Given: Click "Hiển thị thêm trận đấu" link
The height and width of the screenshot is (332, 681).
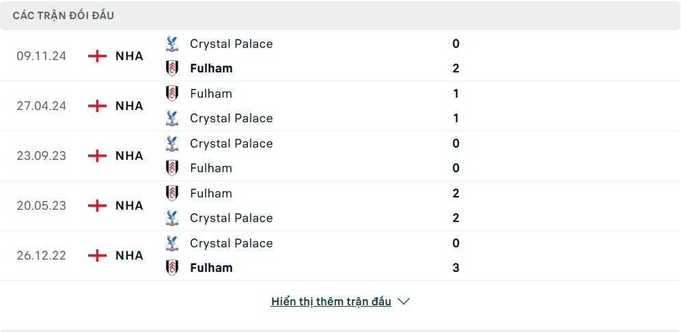Looking at the screenshot, I should coord(331,301).
